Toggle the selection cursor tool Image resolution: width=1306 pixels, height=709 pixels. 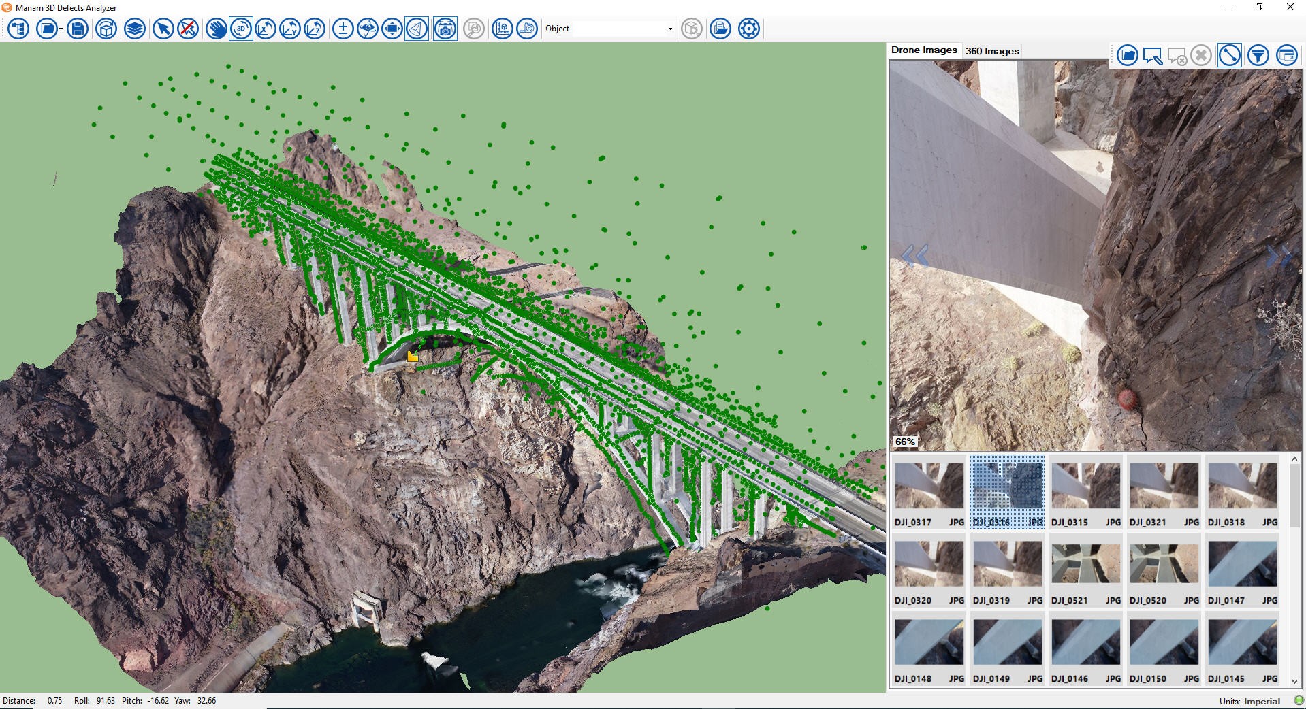point(163,29)
